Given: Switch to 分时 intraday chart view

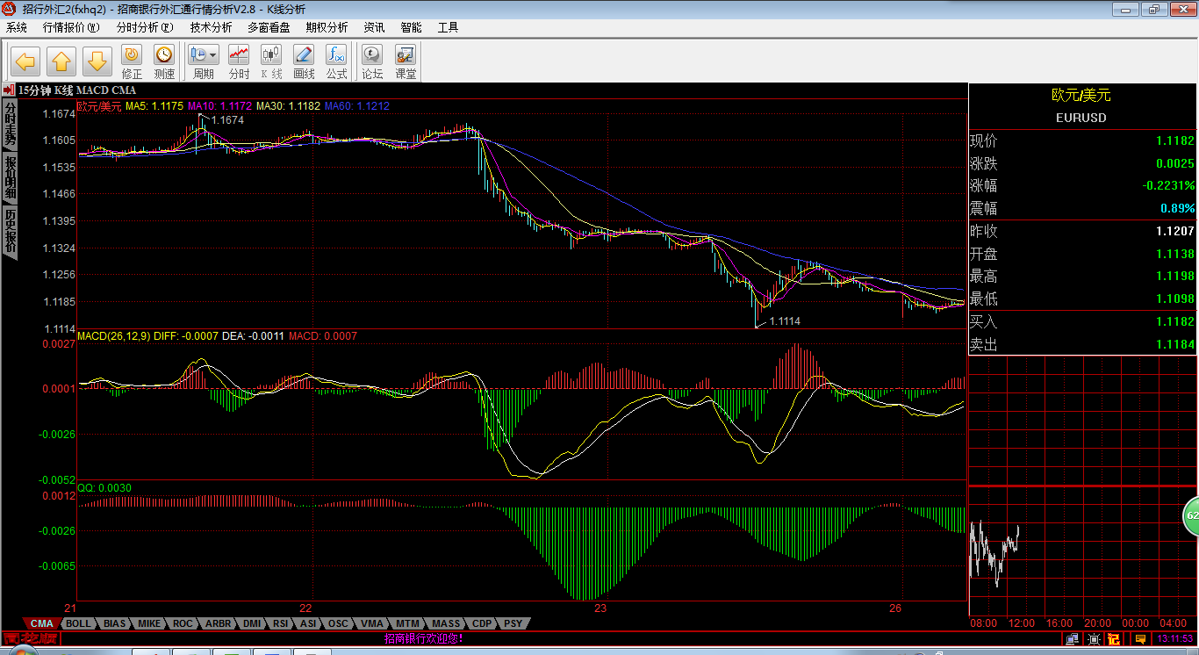Looking at the screenshot, I should (239, 62).
